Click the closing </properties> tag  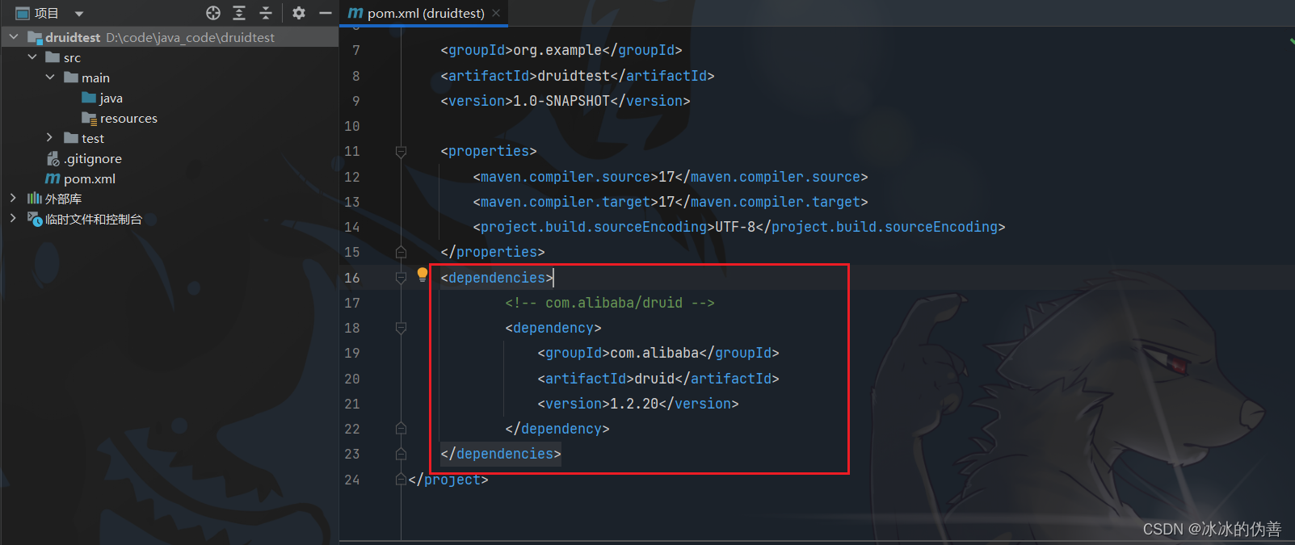493,252
